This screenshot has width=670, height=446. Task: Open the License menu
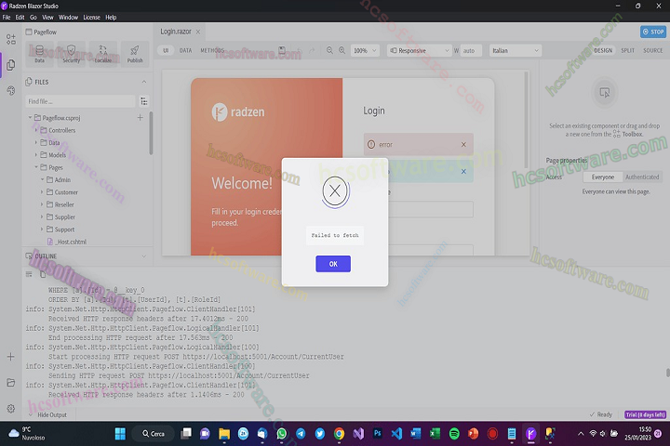(91, 17)
